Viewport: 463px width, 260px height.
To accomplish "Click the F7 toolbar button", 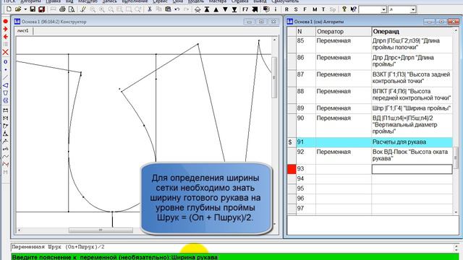I will click(x=245, y=9).
